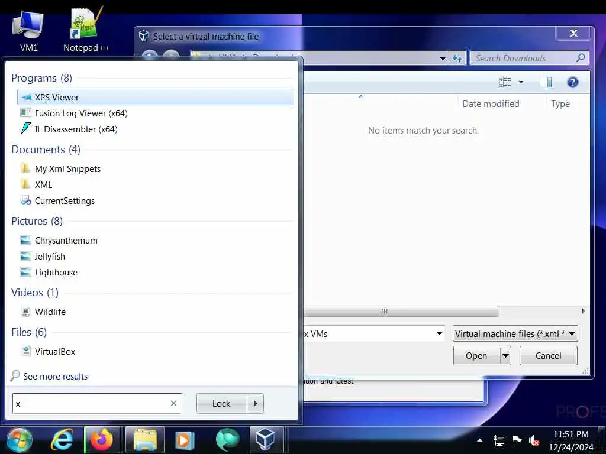606x454 pixels.
Task: Open the XML folder result
Action: point(156,184)
